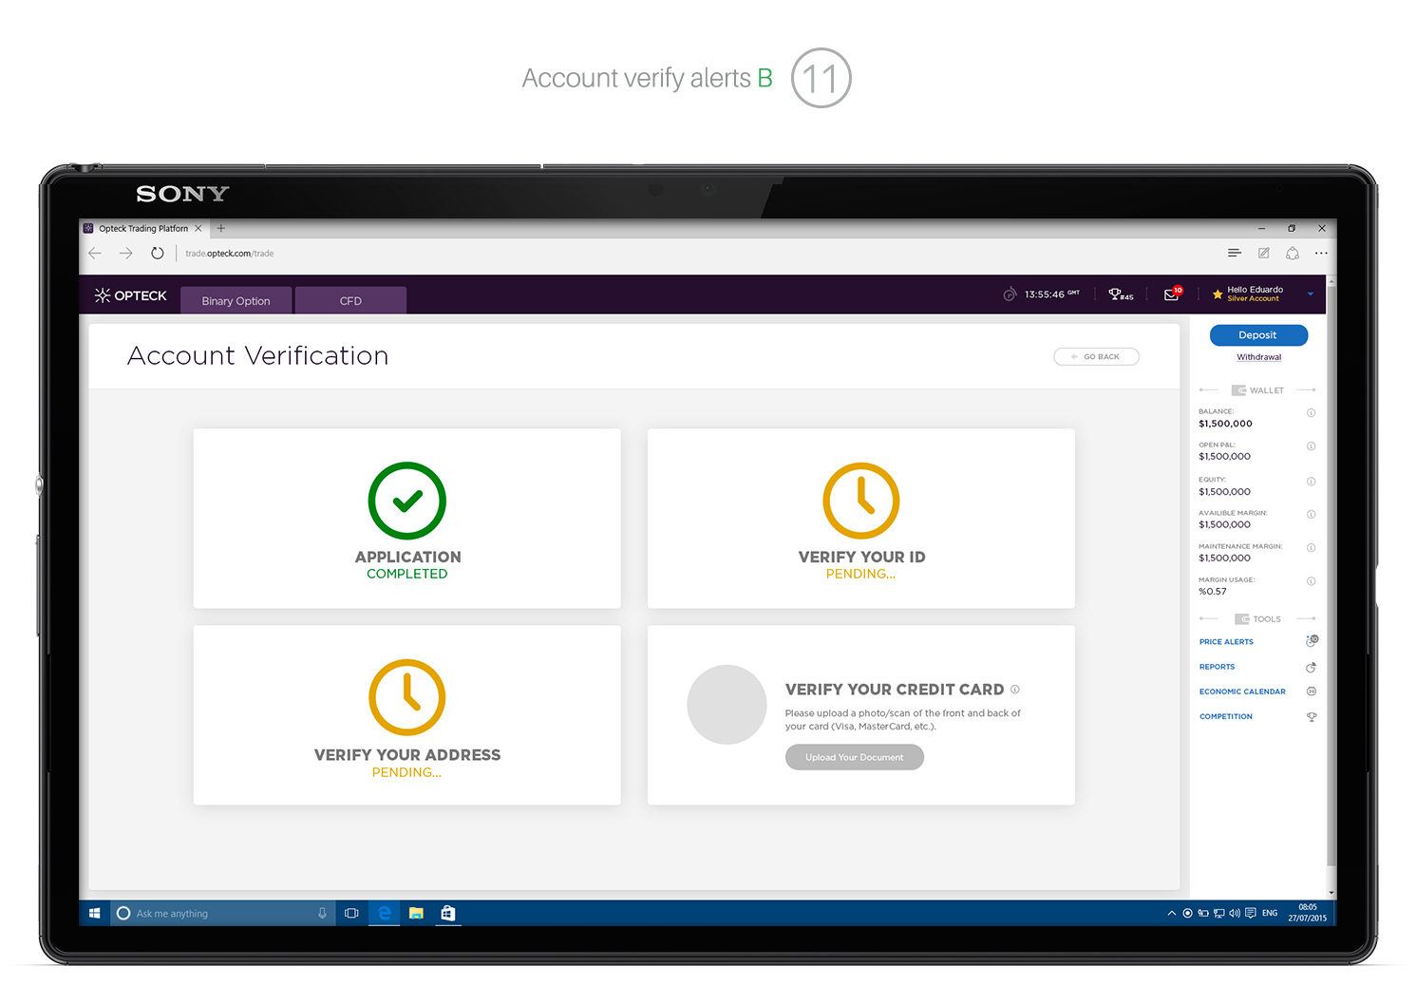Open the Competition link
This screenshot has height=1004, width=1416.
point(1225,716)
